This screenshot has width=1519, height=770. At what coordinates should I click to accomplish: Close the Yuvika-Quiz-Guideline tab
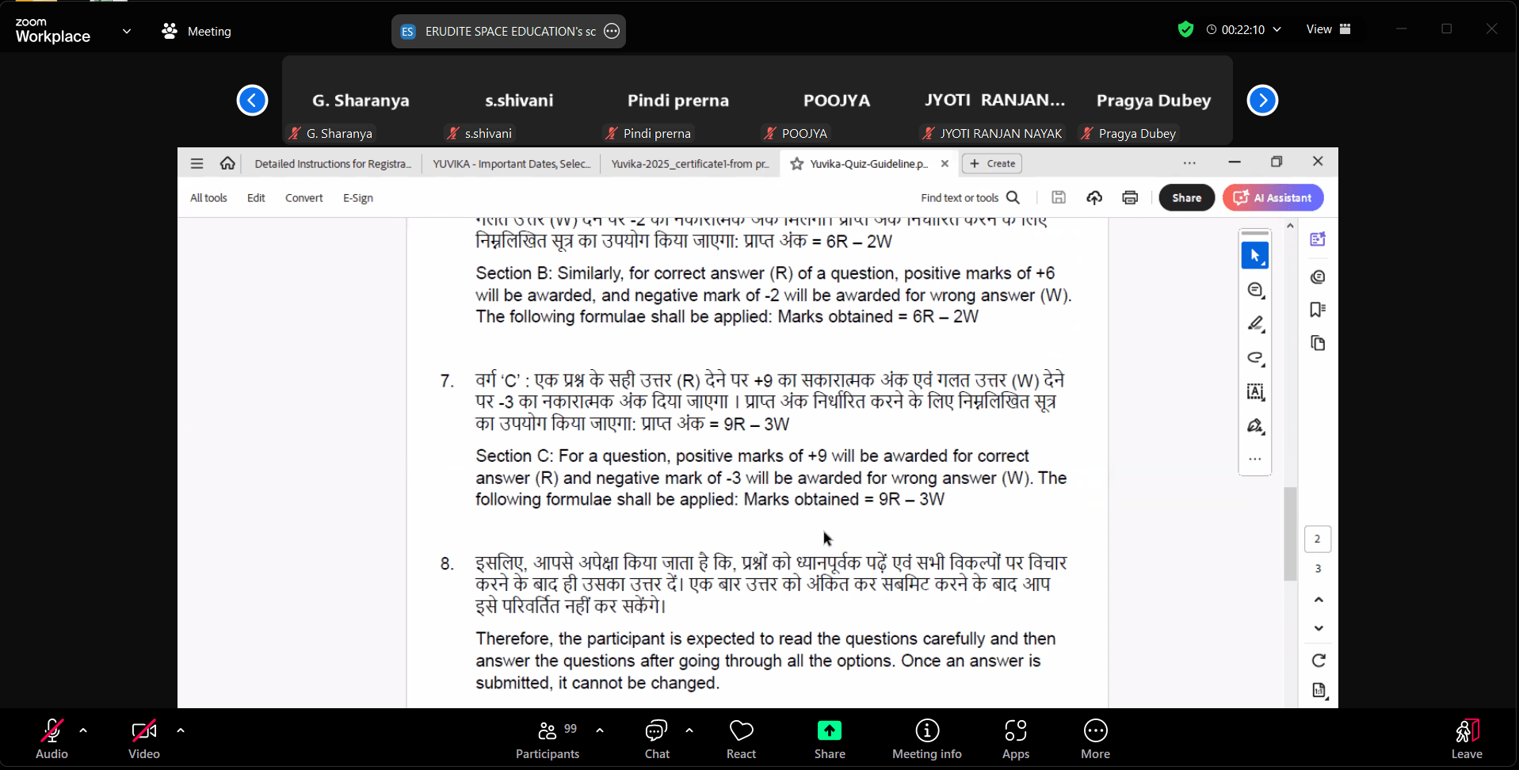[945, 164]
